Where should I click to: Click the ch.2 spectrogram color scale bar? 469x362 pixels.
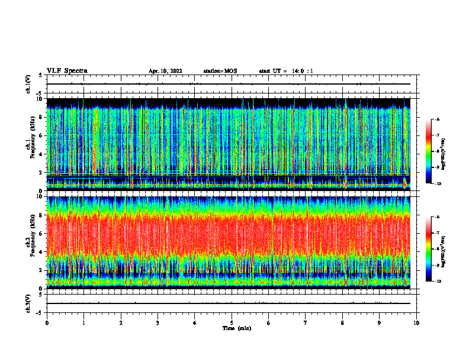[x=428, y=249]
